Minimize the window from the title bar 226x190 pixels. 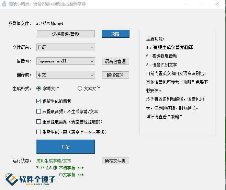click(186, 4)
